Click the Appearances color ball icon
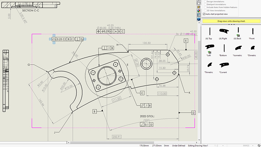Screen dimensions: 261x147 (x=199, y=10)
